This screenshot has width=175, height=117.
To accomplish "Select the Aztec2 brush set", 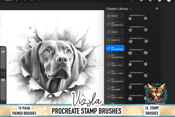I will 115,32.
